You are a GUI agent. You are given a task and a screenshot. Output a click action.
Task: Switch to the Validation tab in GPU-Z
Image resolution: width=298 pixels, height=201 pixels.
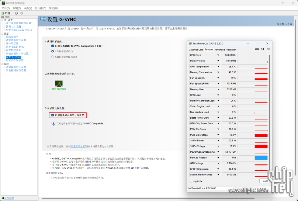(x=231, y=50)
